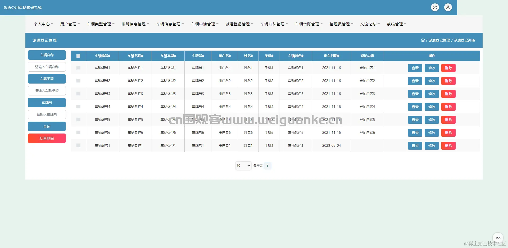Select the 2023-08-04 date cell
The image size is (508, 248).
tap(332, 145)
